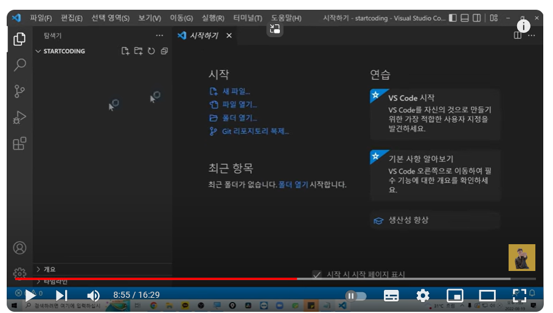
Task: Open VS Code from Windows taskbar
Action: 342,306
